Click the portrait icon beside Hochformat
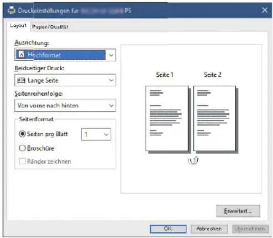Image resolution: width=273 pixels, height=238 pixels. tap(22, 55)
